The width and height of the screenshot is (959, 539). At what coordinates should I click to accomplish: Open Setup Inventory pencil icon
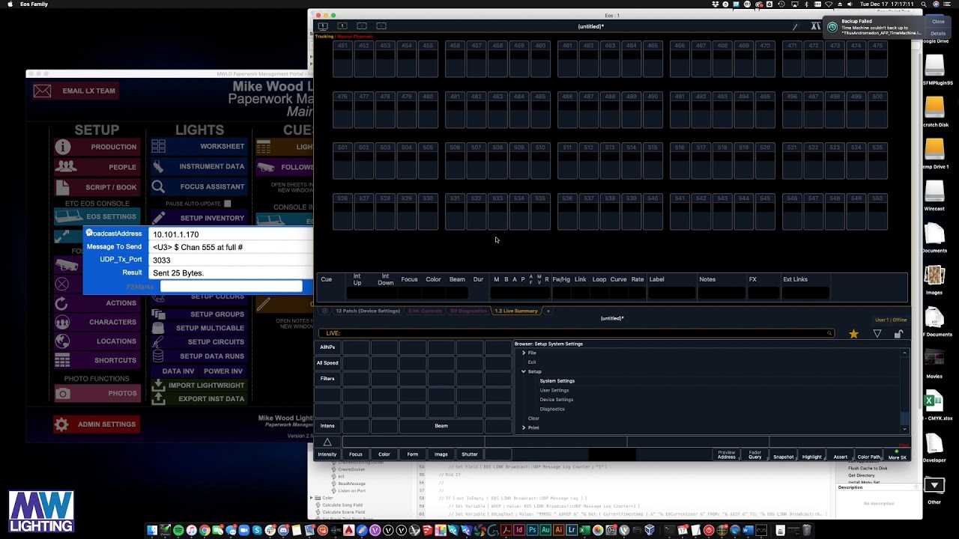click(x=158, y=218)
